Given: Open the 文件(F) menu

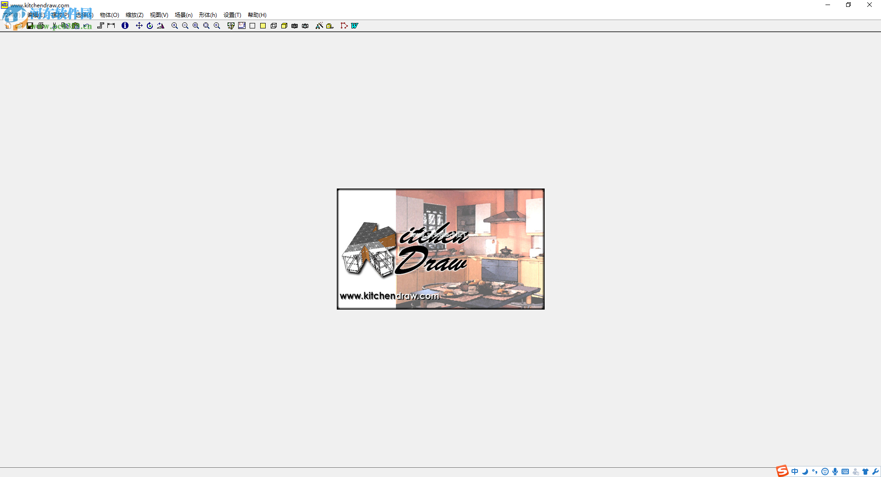Looking at the screenshot, I should pos(12,15).
